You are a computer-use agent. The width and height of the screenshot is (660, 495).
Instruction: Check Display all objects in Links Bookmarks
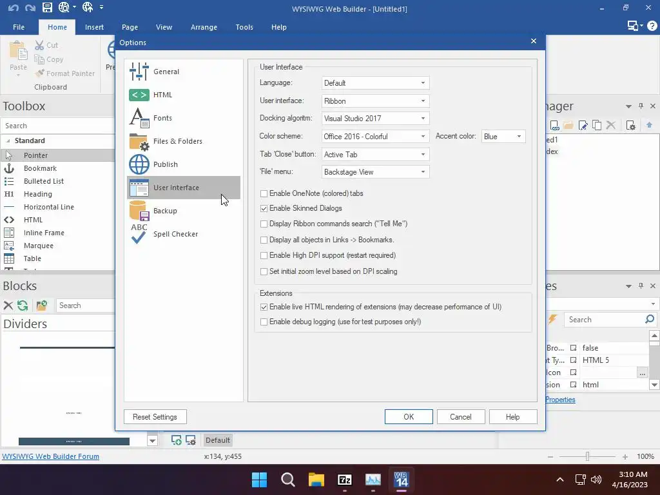pyautogui.click(x=264, y=240)
